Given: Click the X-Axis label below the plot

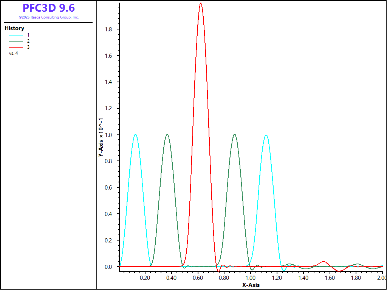Looking at the screenshot, I should tap(251, 285).
